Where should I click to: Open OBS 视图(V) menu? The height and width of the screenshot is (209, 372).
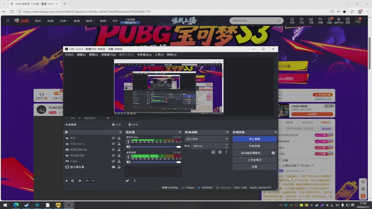click(x=93, y=55)
